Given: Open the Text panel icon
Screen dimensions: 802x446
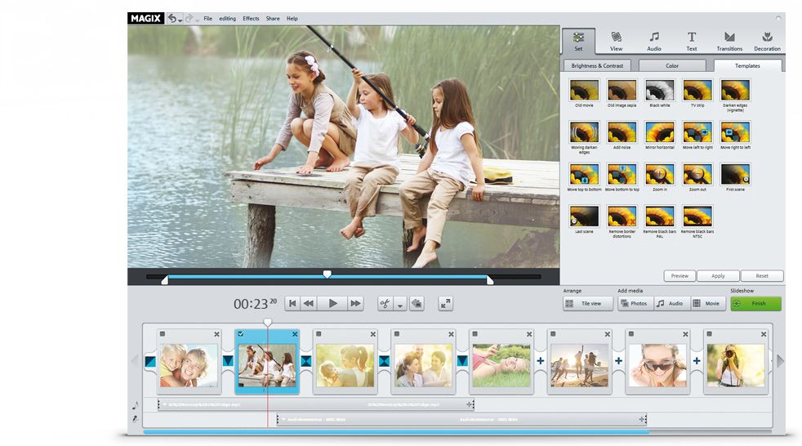Looking at the screenshot, I should 692,41.
